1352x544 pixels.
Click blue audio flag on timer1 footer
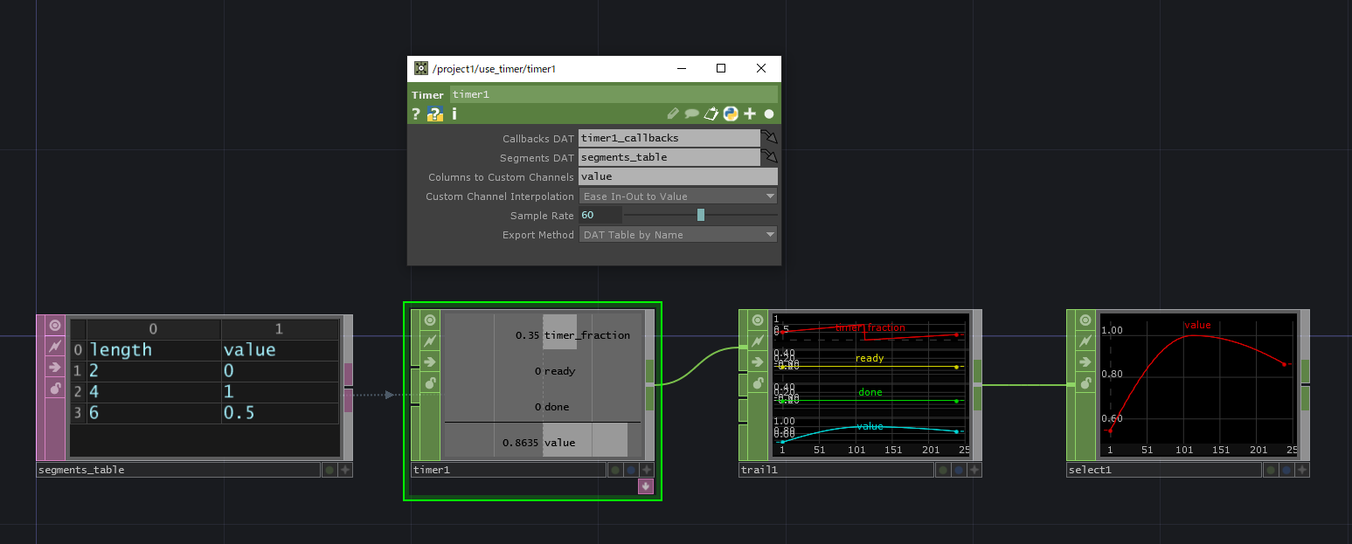pyautogui.click(x=630, y=470)
